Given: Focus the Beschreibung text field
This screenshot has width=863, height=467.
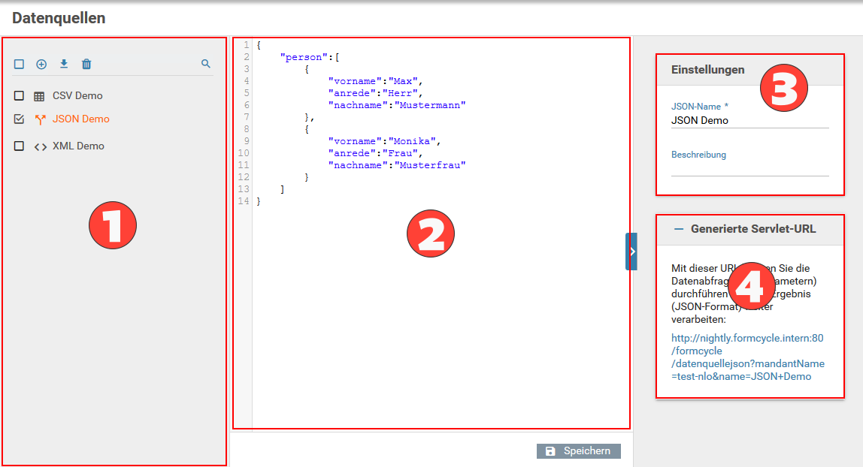Looking at the screenshot, I should click(749, 168).
